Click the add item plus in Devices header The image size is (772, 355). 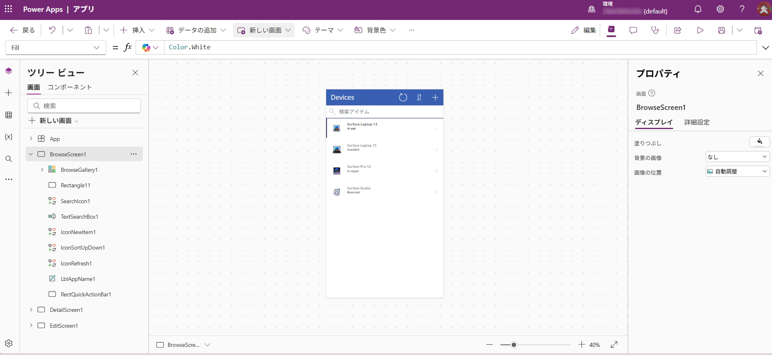click(x=435, y=97)
